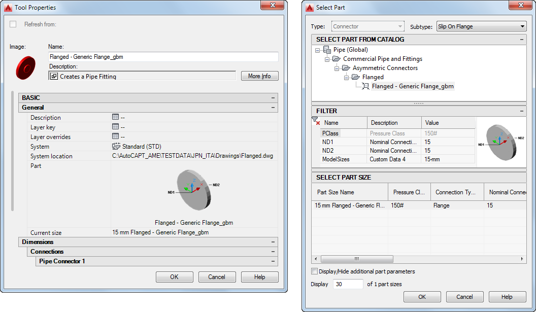This screenshot has width=536, height=312.
Task: Click the PClass filter row name
Action: pyautogui.click(x=330, y=133)
